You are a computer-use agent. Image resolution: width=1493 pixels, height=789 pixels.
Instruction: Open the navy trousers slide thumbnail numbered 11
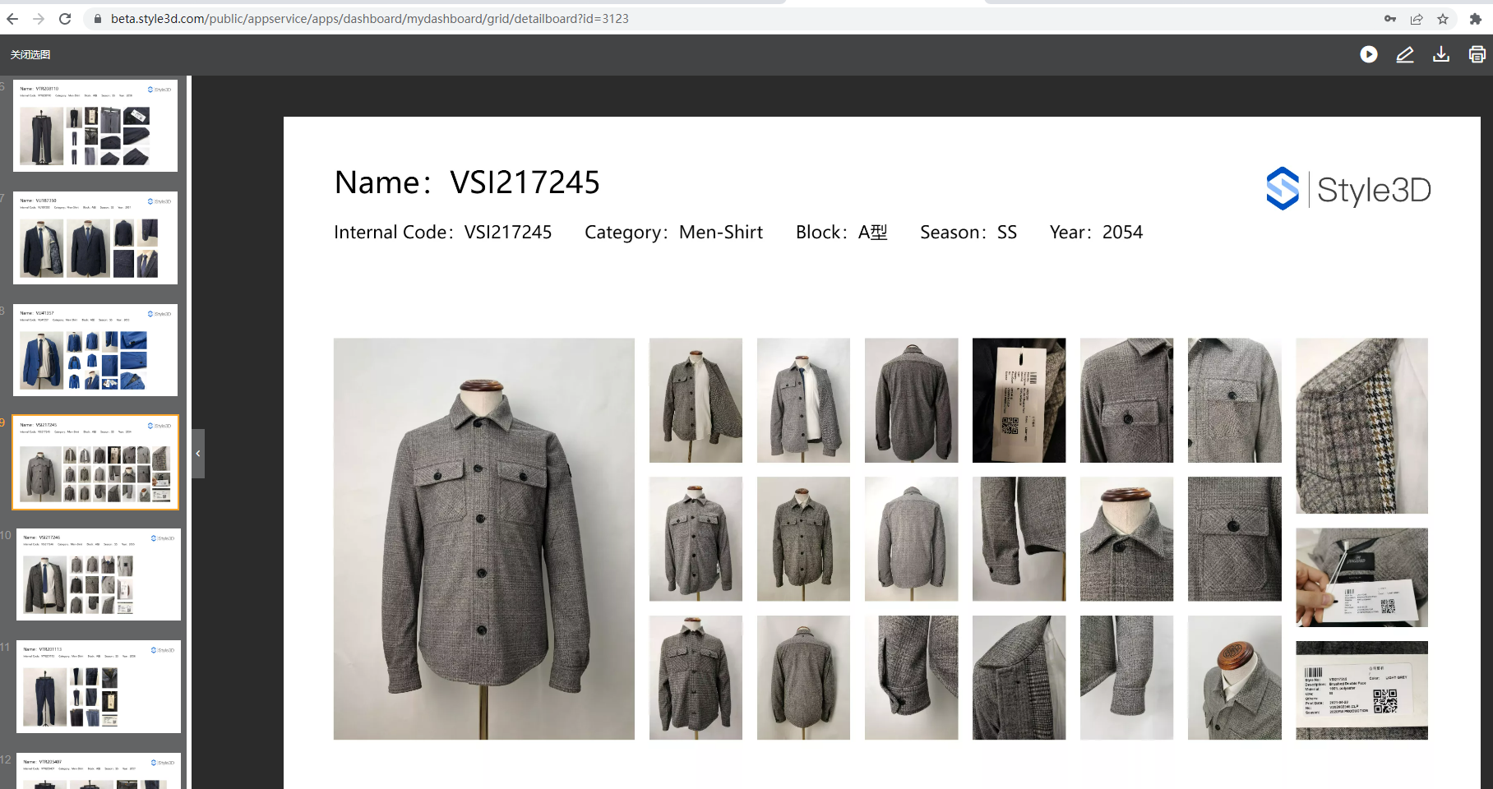pos(98,686)
